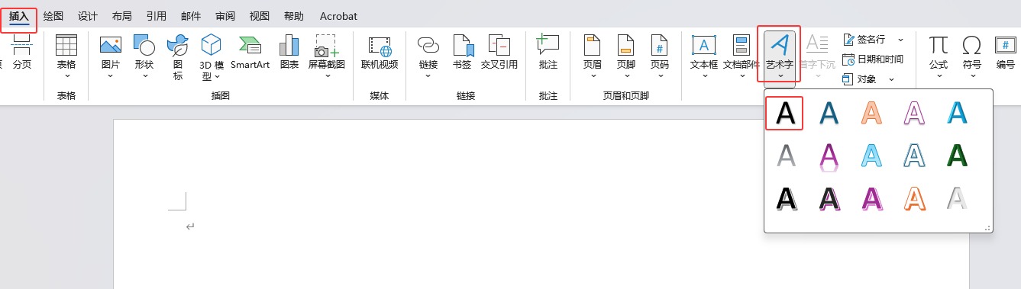Screen dimensions: 1021x289
Task: Choose the black WordArt with gray shadow
Action: pos(786,198)
